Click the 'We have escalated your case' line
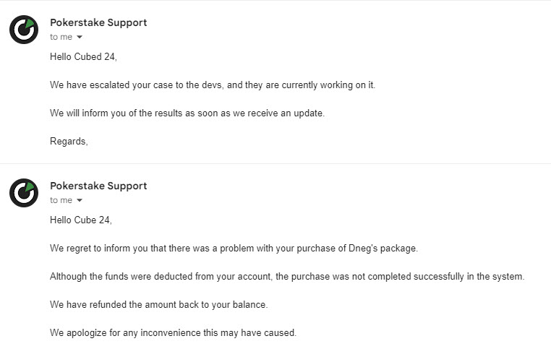The height and width of the screenshot is (349, 551). pyautogui.click(x=213, y=85)
